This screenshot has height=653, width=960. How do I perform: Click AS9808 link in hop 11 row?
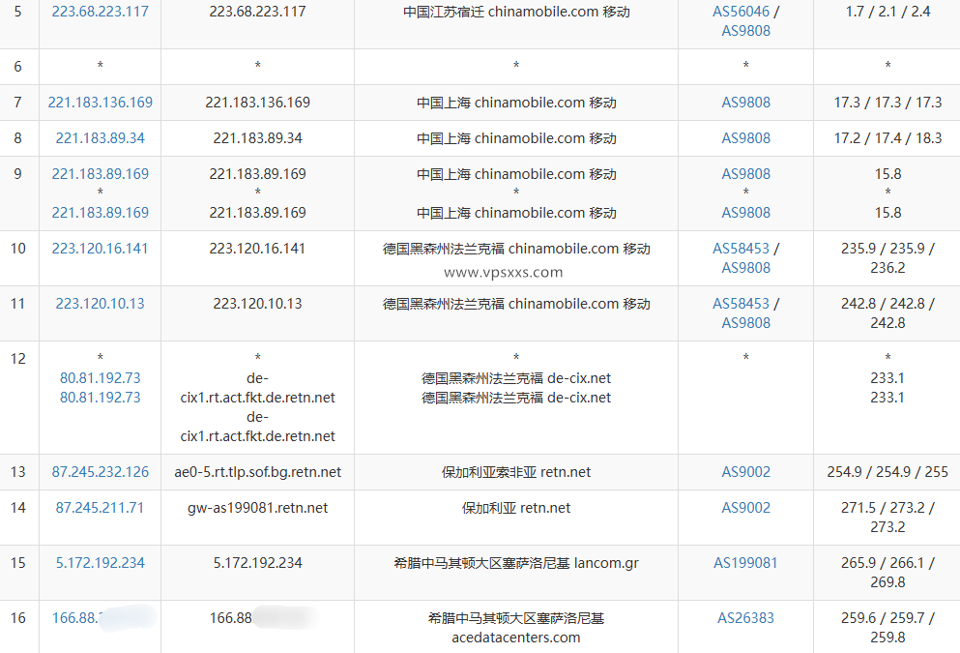745,323
